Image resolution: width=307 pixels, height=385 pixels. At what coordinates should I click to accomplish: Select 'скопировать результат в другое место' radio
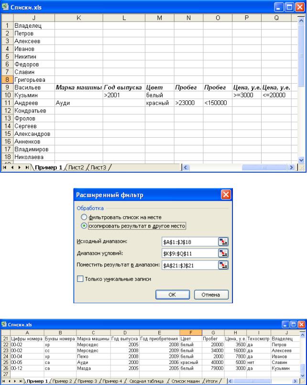(x=84, y=226)
